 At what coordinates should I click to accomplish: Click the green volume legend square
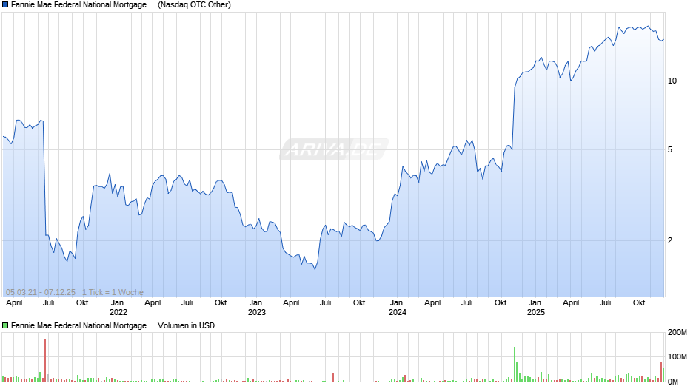click(5, 325)
